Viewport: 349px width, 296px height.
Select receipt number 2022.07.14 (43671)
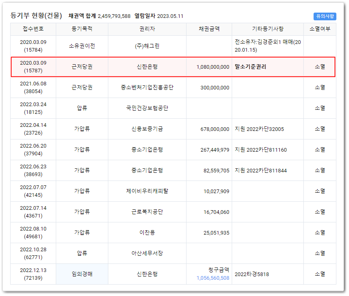tap(33, 211)
